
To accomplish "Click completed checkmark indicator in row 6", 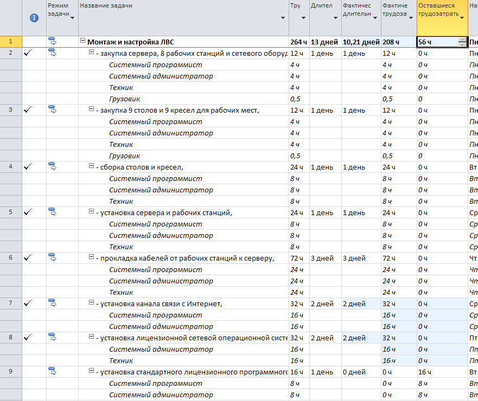I will click(28, 257).
